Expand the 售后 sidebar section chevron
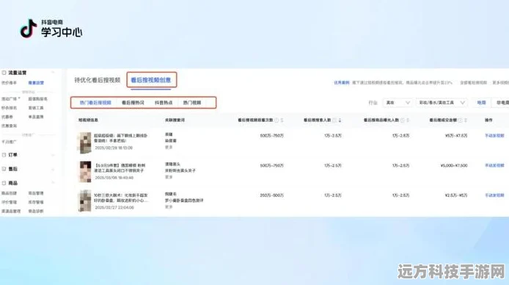 click(x=53, y=169)
